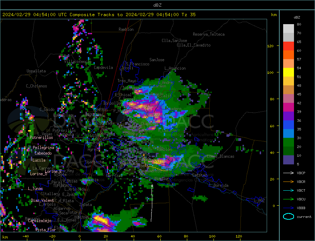Viewport: 315px width, 241px height.
Task: Select the 'L_Tunas' white label
Action: [x=35, y=189]
